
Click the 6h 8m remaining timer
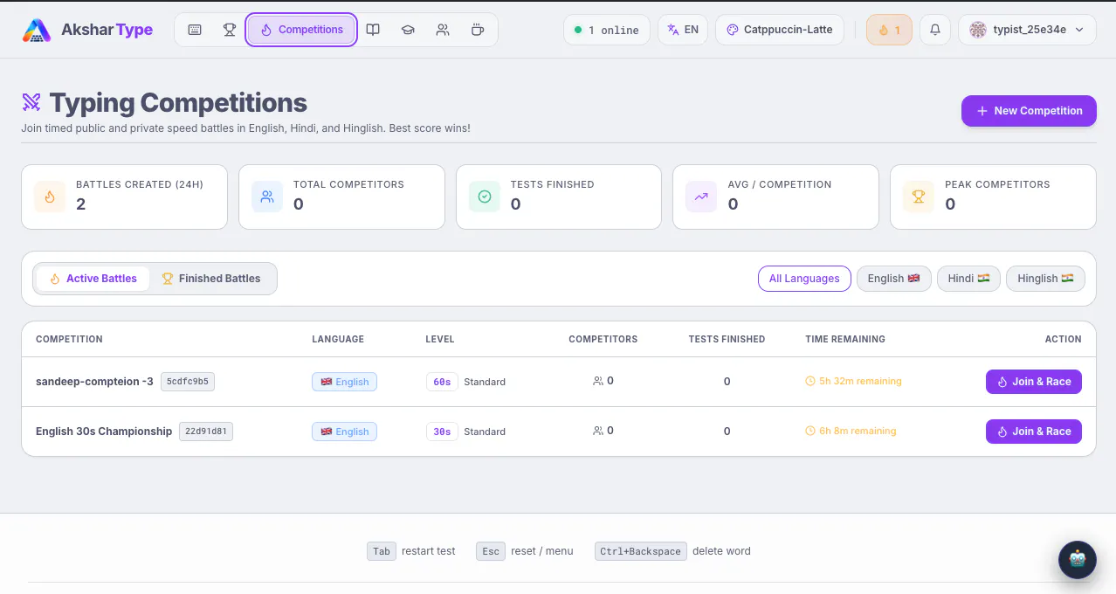tap(851, 432)
